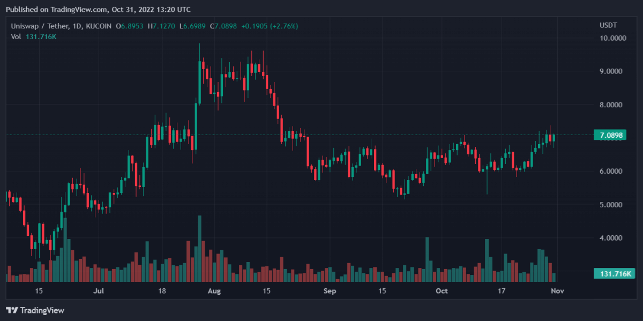Image resolution: width=643 pixels, height=321 pixels.
Task: Click the Published on TradingView.com header text
Action: (98, 10)
